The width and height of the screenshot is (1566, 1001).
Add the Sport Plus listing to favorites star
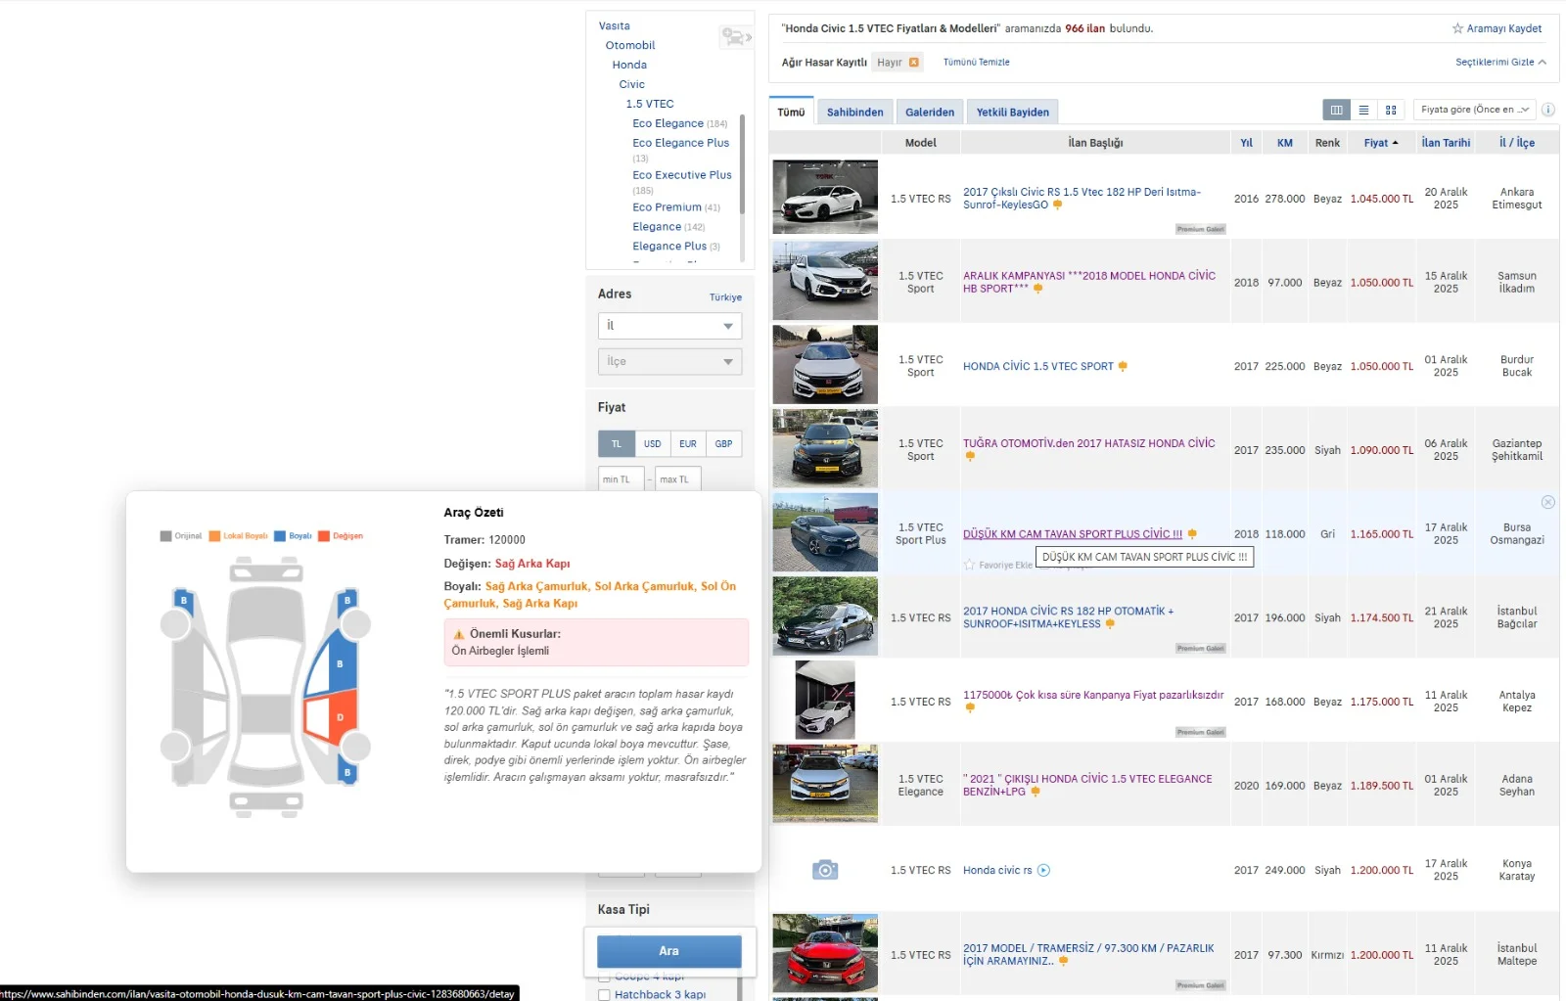pyautogui.click(x=969, y=565)
